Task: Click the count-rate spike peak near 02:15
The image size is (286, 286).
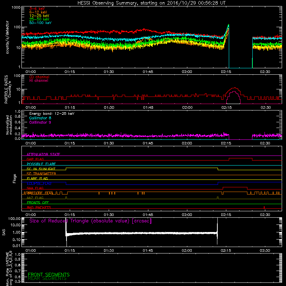Action: (228, 25)
